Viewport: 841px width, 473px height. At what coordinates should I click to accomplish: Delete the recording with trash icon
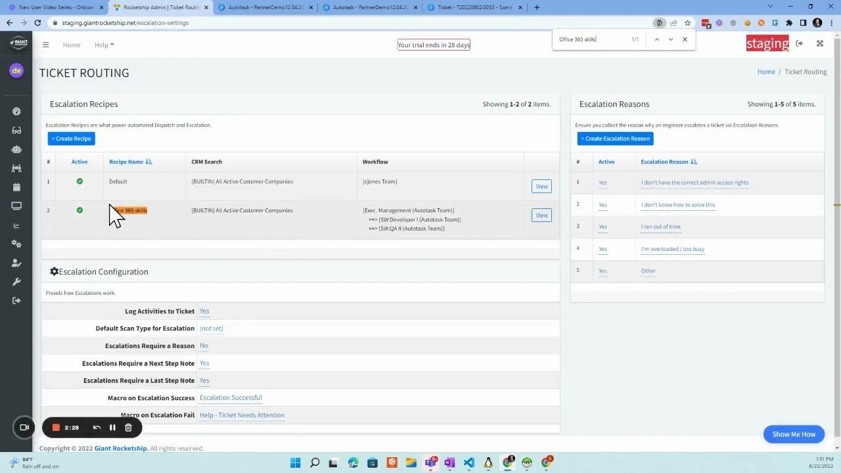tap(128, 428)
